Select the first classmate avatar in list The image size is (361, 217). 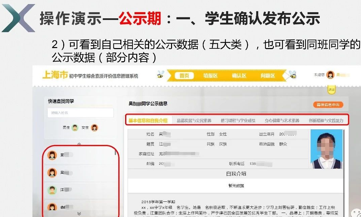click(52, 155)
